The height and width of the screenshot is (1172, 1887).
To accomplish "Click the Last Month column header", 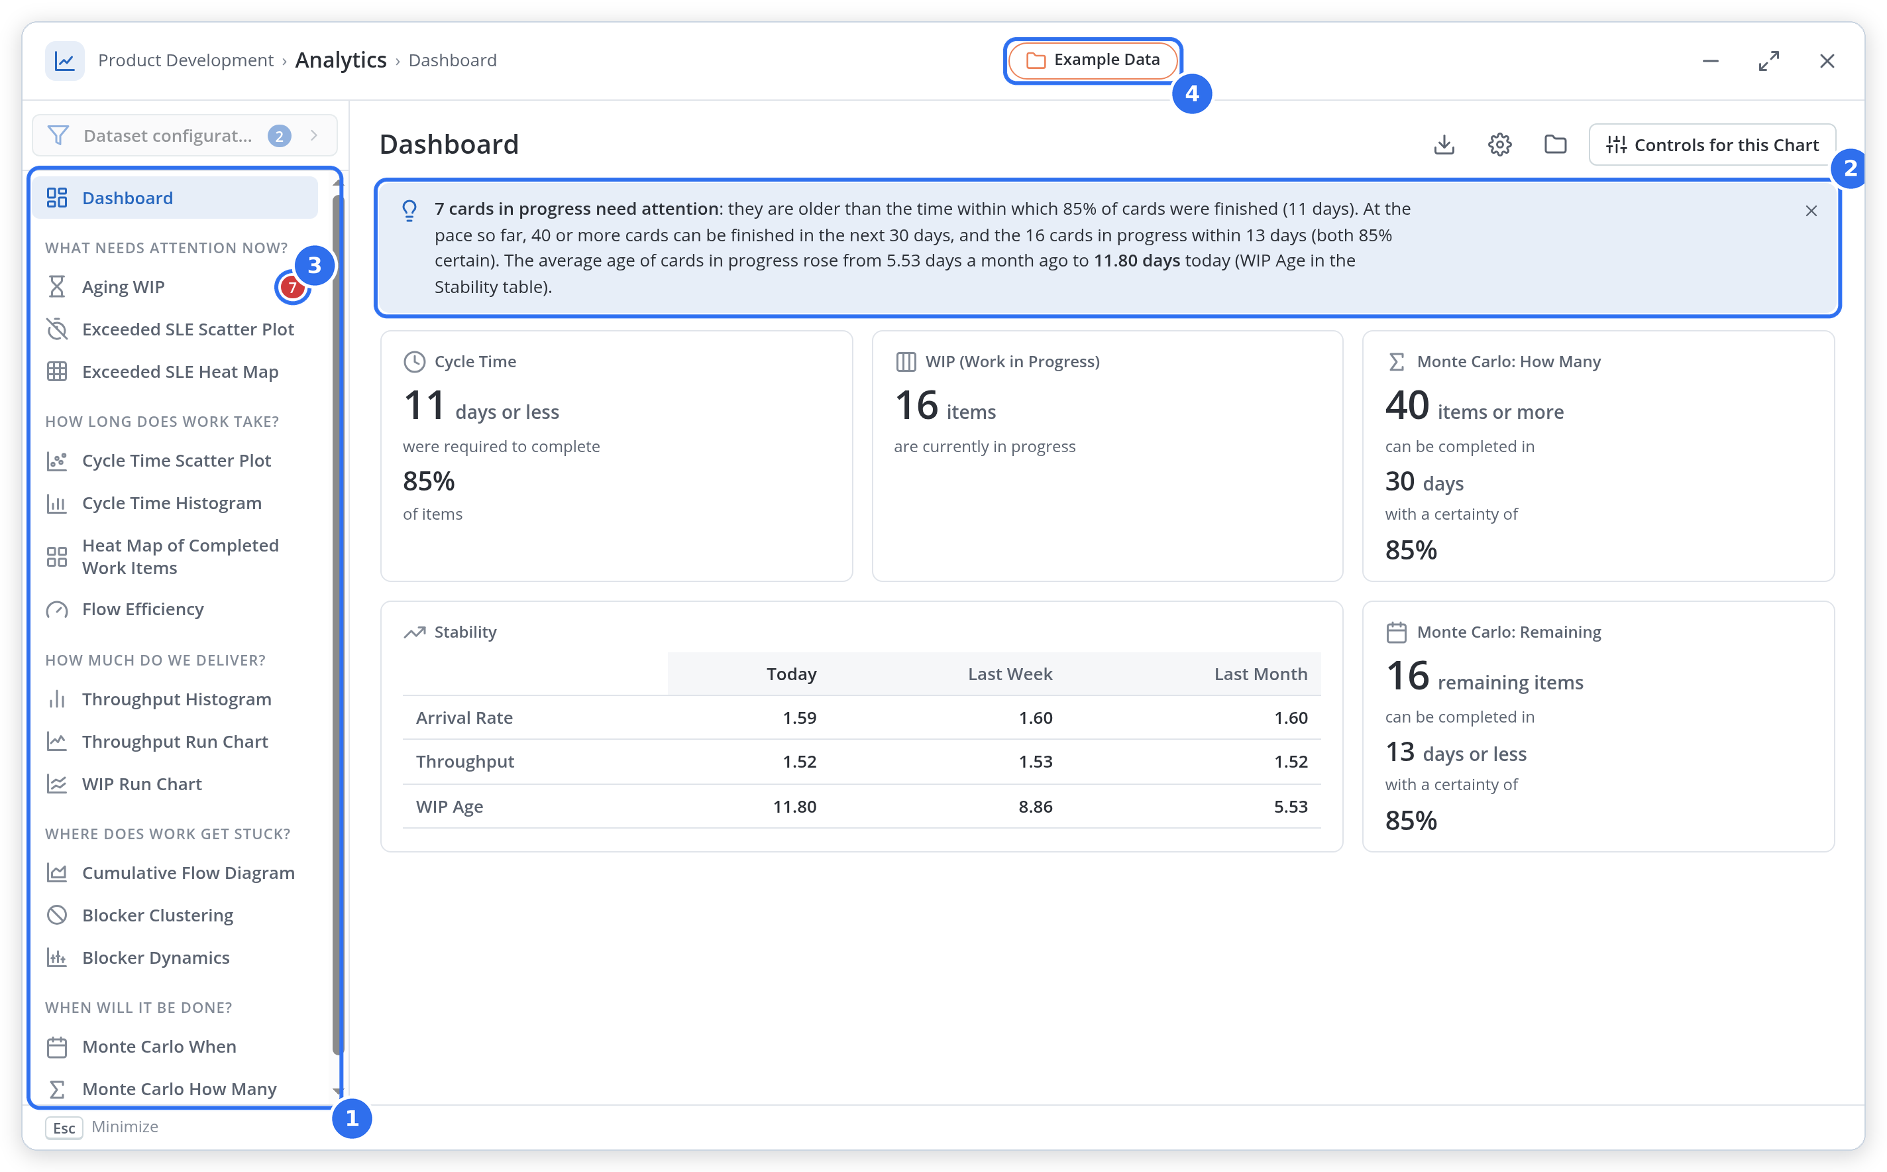I will [1260, 674].
